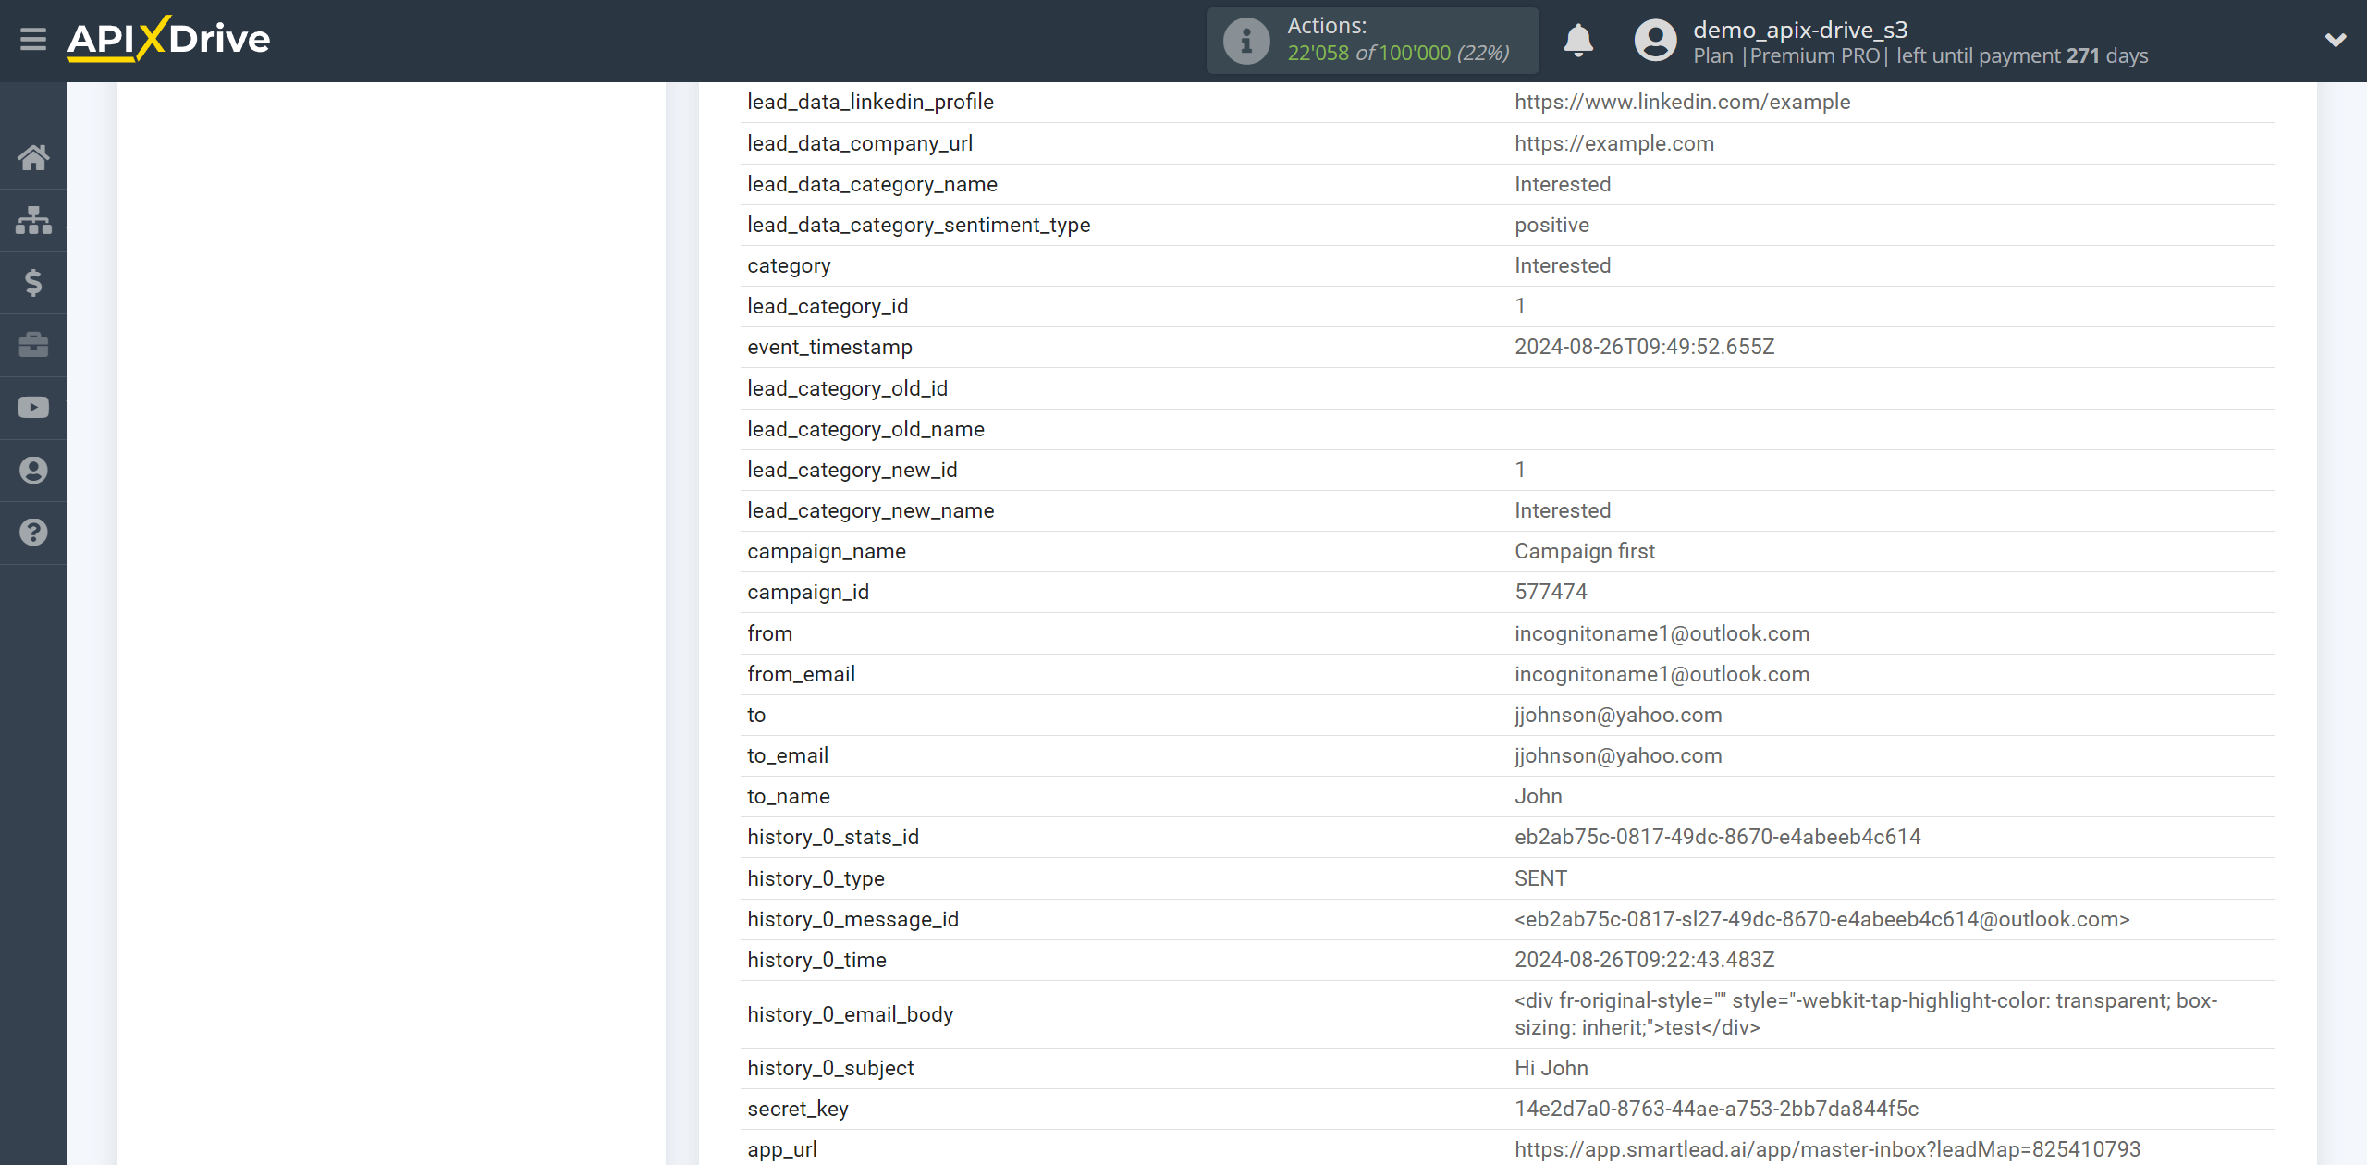Open the briefcase services icon
This screenshot has width=2367, height=1165.
pos(33,345)
